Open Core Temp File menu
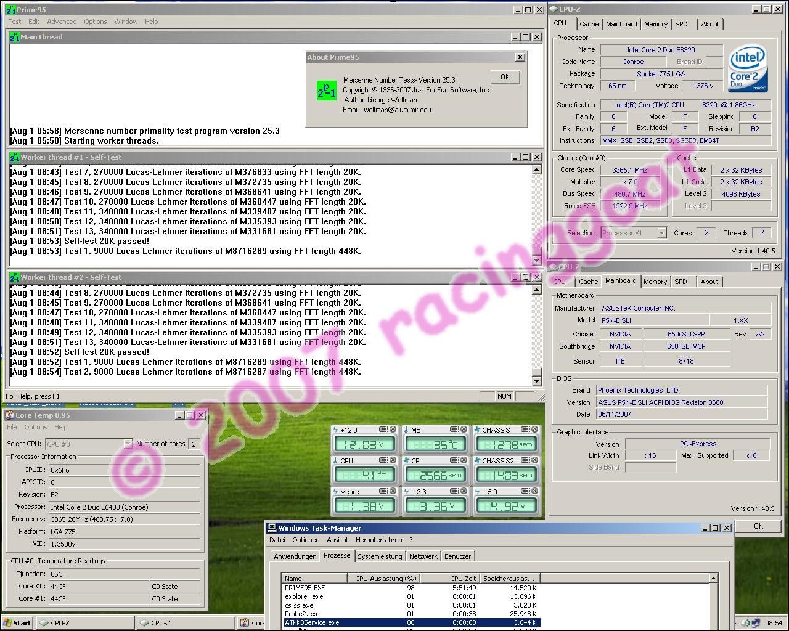The image size is (789, 631). click(12, 427)
